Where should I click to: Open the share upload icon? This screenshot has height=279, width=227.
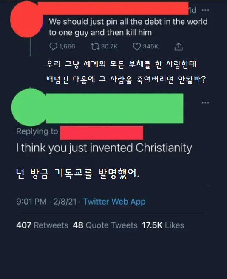(x=179, y=47)
